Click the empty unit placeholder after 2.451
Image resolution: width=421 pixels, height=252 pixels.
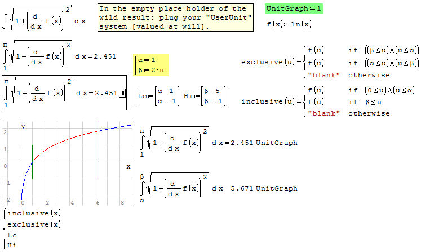coord(122,94)
